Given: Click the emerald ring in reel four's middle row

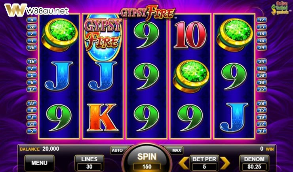Looking at the screenshot, I should [191, 76].
